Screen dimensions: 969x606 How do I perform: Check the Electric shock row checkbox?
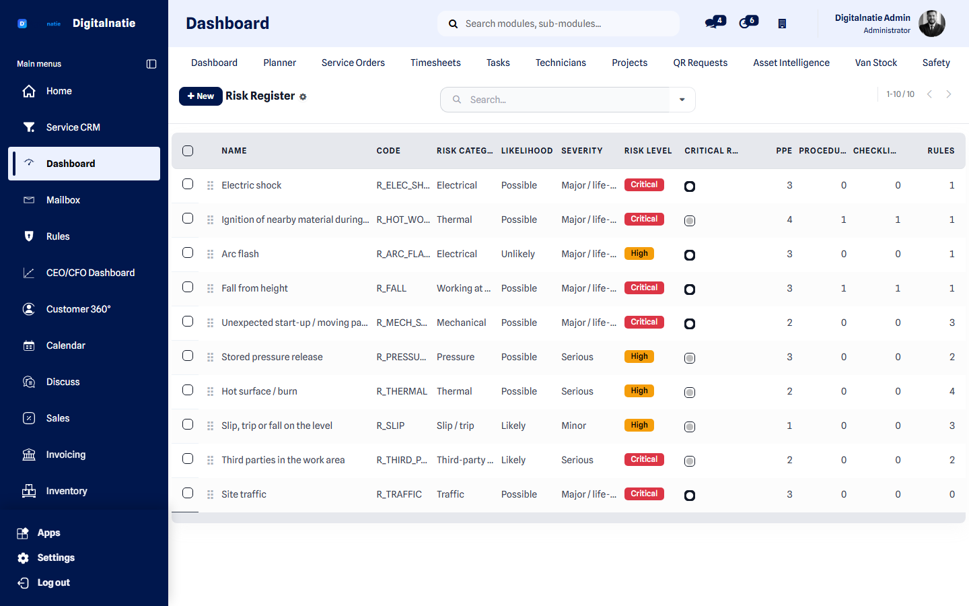[188, 184]
